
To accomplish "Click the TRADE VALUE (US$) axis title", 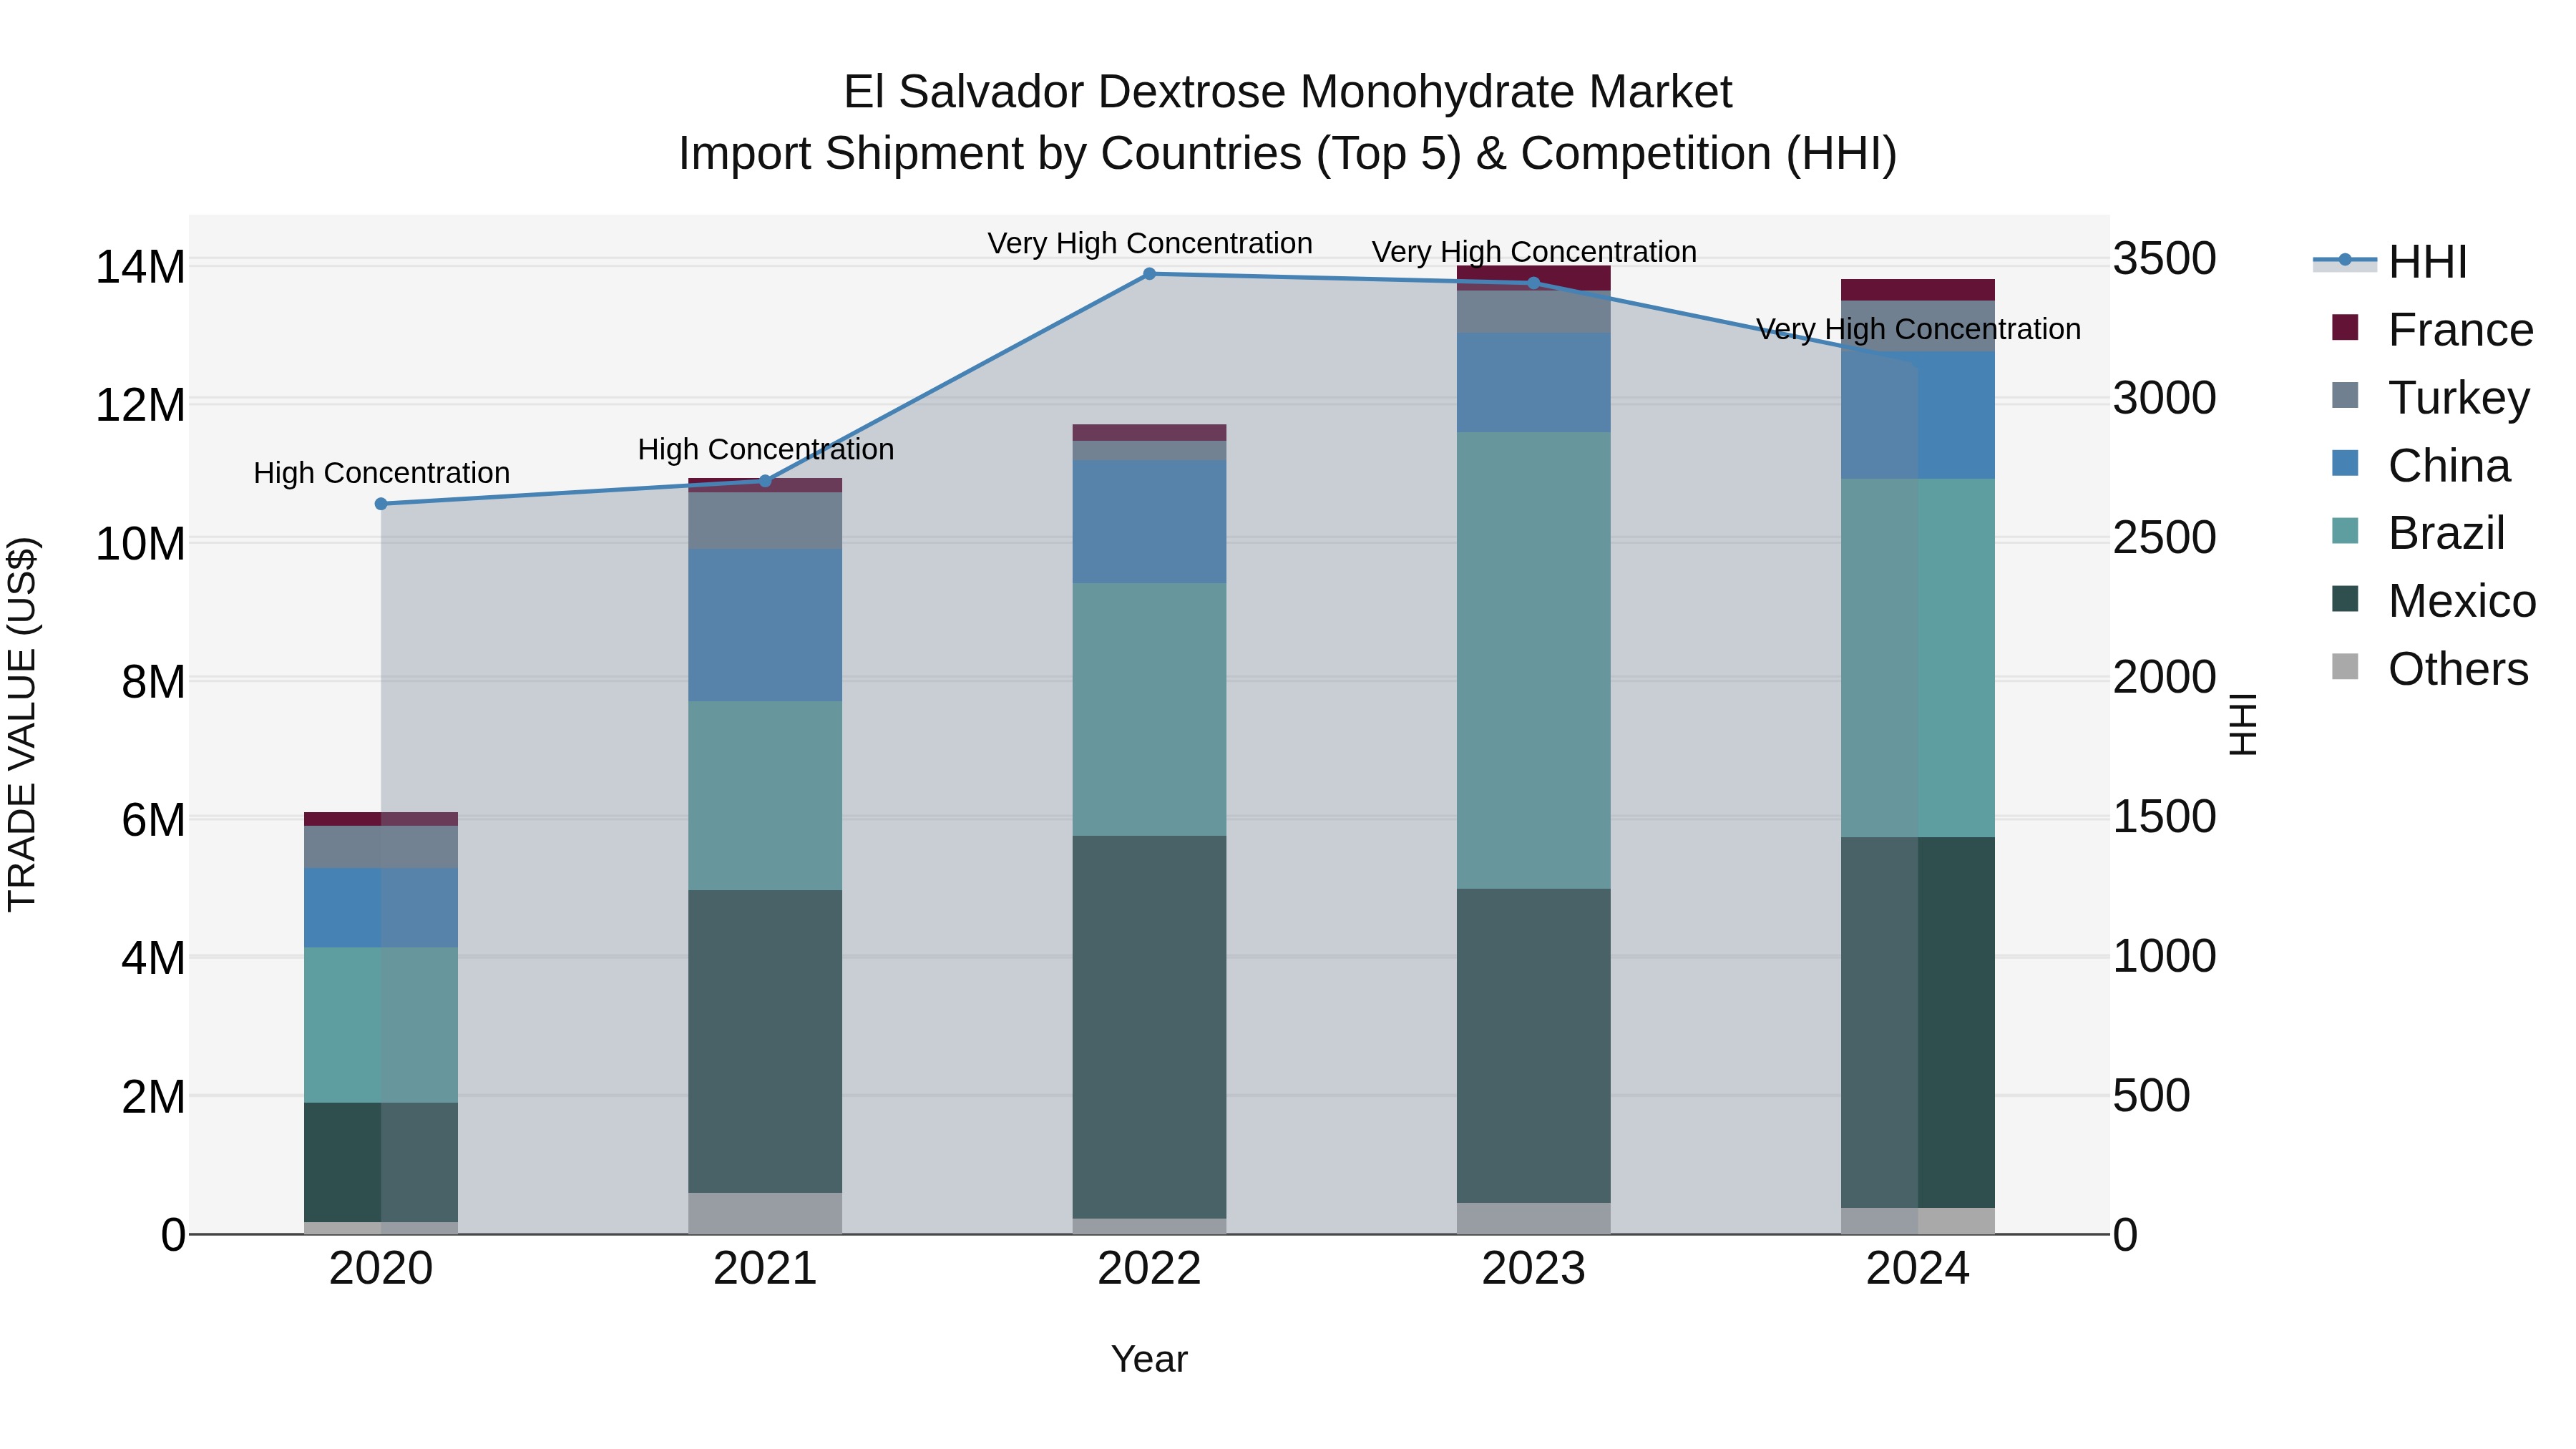I will point(22,724).
